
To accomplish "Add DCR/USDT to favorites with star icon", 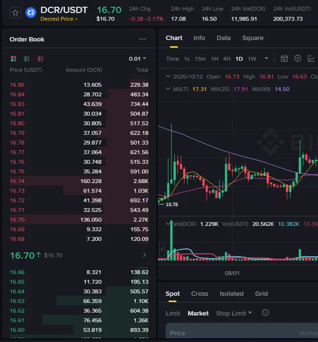I will pyautogui.click(x=15, y=13).
